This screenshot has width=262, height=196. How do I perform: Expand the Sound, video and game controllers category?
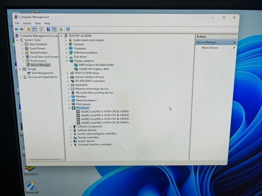71,134
